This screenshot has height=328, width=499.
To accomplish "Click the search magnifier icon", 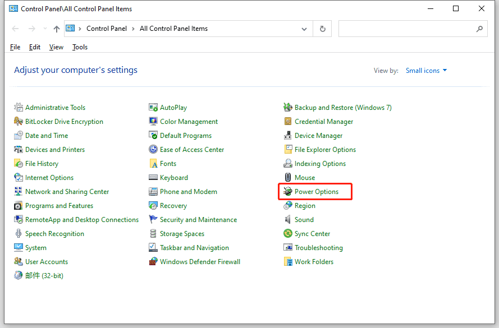I will [479, 29].
